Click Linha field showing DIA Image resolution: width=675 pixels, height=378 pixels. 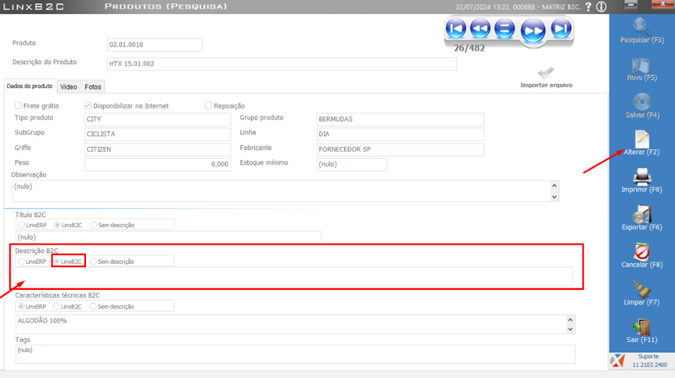tap(400, 134)
